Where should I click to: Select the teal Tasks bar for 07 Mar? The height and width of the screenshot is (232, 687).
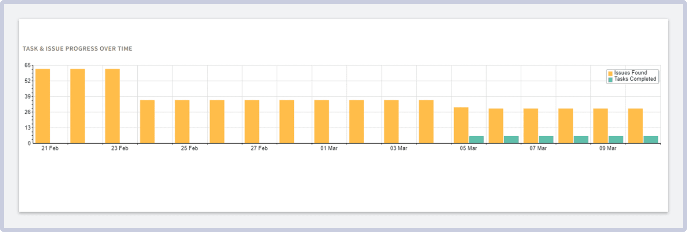pyautogui.click(x=546, y=139)
